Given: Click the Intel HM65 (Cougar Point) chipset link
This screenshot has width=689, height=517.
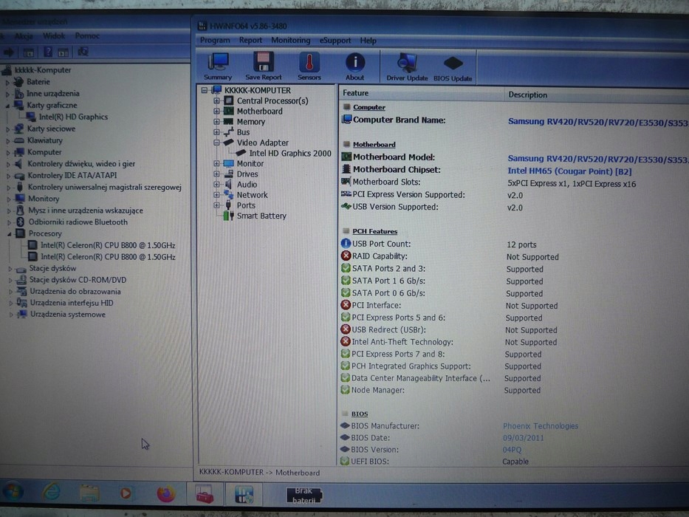Looking at the screenshot, I should [569, 171].
